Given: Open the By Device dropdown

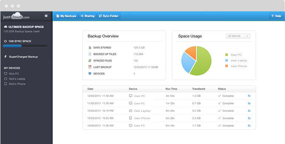Looking at the screenshot, I should 238,36.
